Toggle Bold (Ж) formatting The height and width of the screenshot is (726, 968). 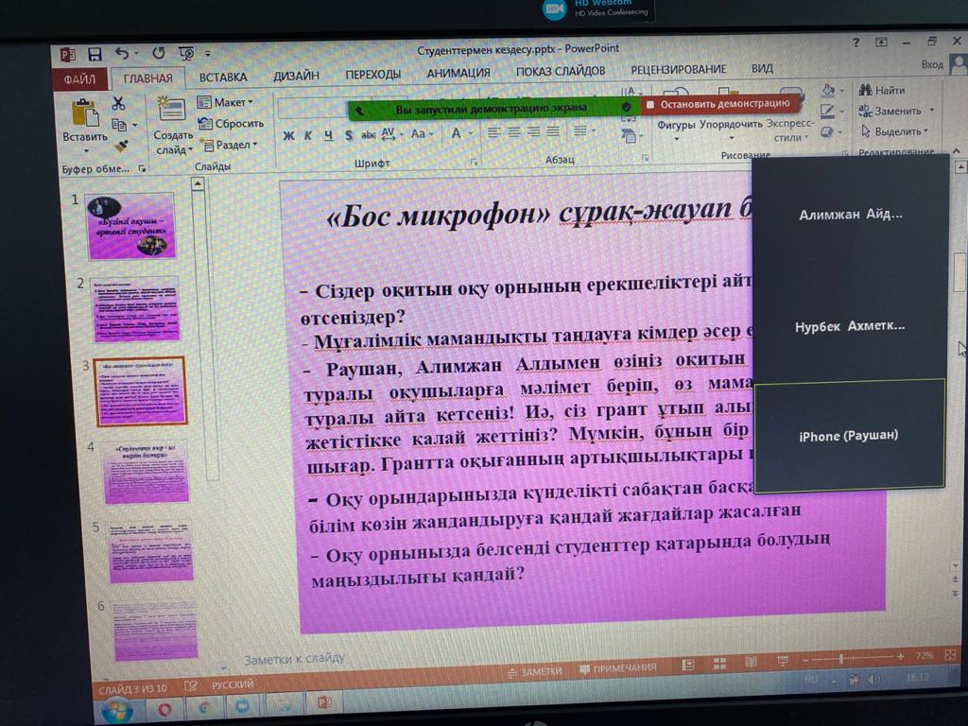click(288, 136)
